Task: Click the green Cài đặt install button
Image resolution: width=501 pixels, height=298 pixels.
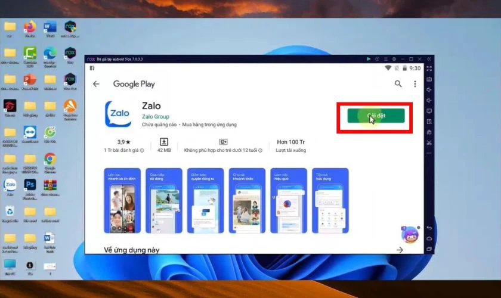Action: pos(376,116)
